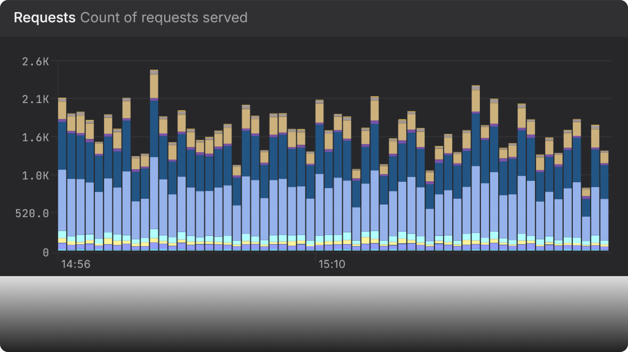Click the 2.6K y-axis label

coord(35,62)
